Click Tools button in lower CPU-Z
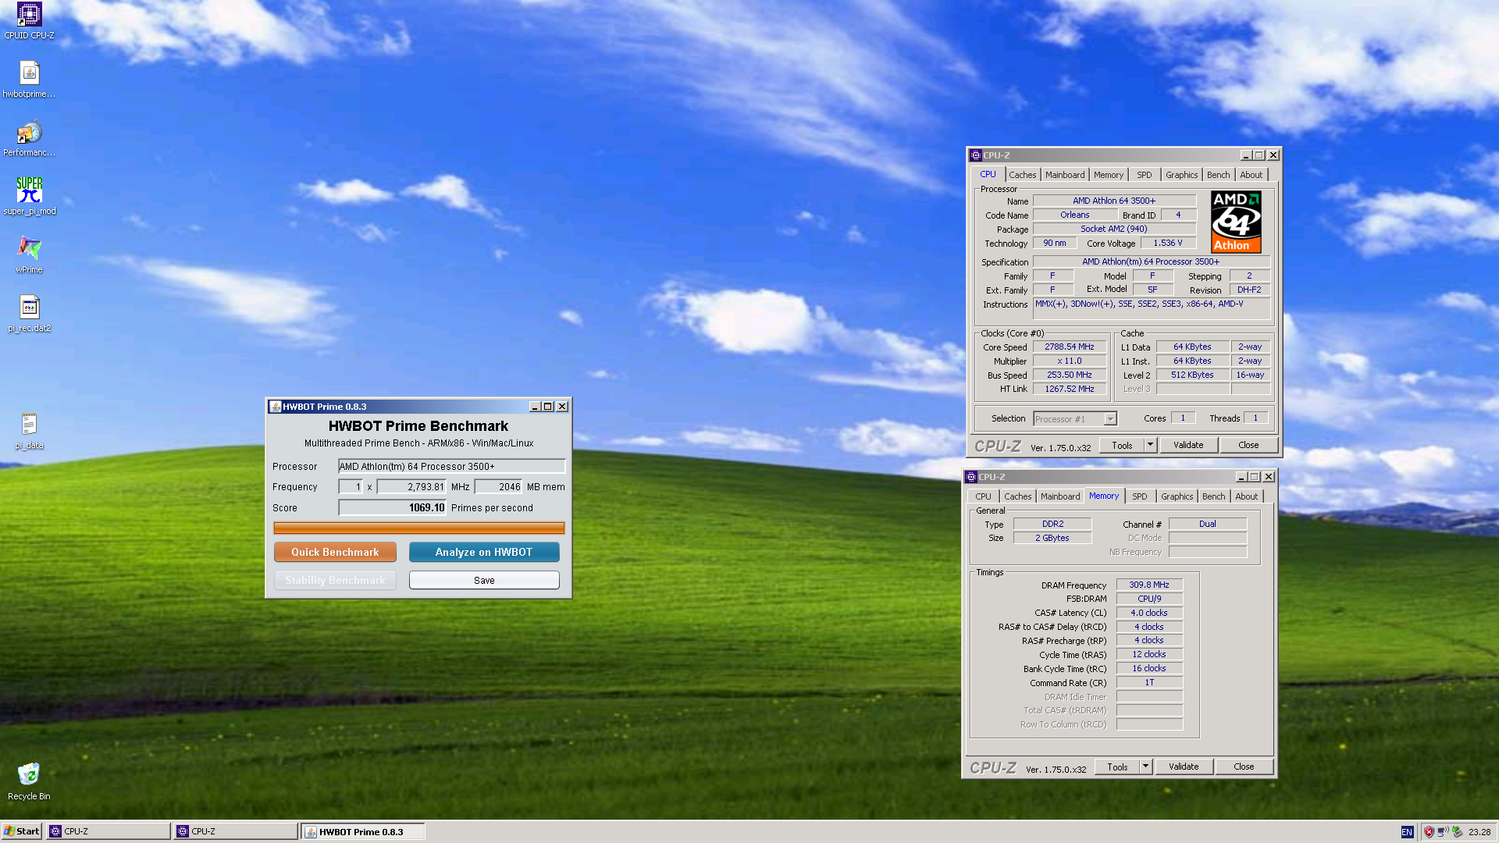This screenshot has height=843, width=1499. click(x=1117, y=767)
